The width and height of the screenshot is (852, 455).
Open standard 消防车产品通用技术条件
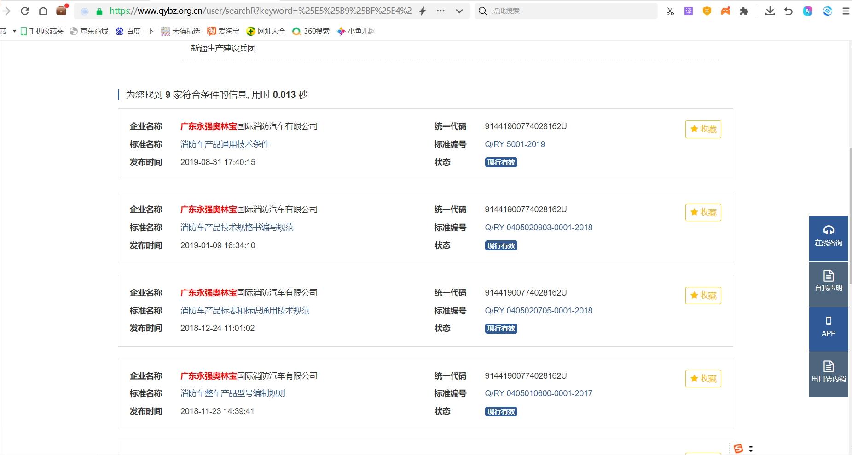coord(225,144)
